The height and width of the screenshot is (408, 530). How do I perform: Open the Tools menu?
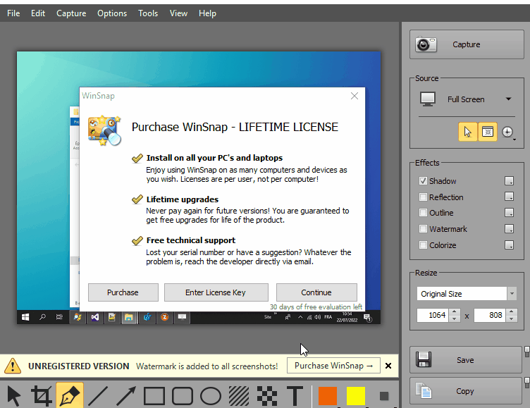148,13
